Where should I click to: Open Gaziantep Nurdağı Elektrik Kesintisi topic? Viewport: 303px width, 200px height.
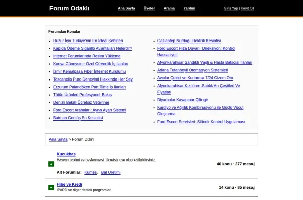(x=189, y=41)
